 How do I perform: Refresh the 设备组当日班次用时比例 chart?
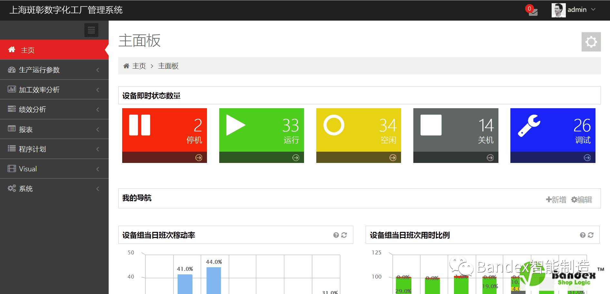click(591, 235)
